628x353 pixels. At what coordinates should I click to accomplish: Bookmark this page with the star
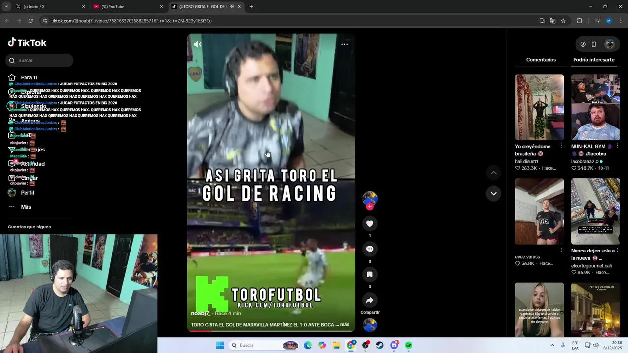pos(563,21)
